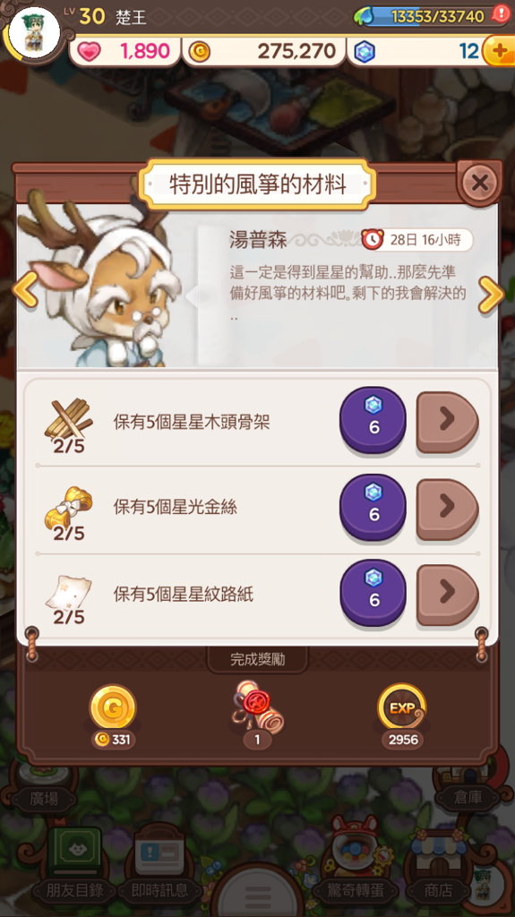Tap the wax-sealed scroll reward icon
The height and width of the screenshot is (917, 515).
[x=258, y=706]
